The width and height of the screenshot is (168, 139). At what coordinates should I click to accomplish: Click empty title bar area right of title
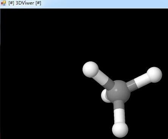(105, 4)
